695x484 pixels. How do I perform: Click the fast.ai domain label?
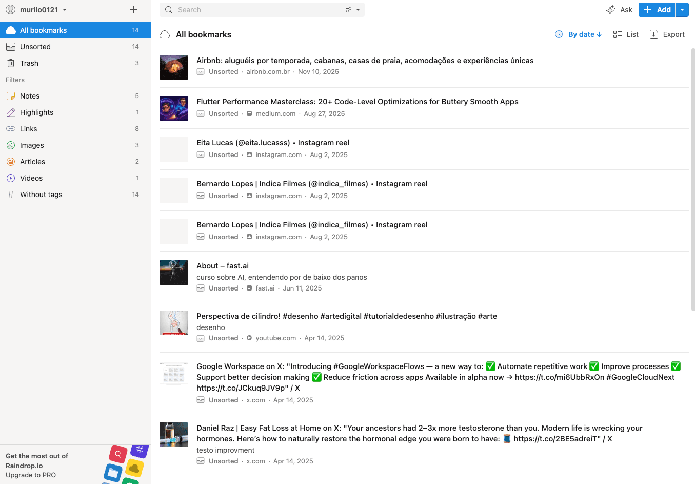pyautogui.click(x=265, y=288)
